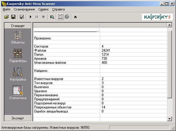Click the Kaspersky title bar app icon
Viewport: 176px width, 131px height.
coord(4,4)
